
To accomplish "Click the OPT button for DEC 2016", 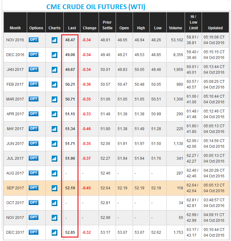I will 33,55.
